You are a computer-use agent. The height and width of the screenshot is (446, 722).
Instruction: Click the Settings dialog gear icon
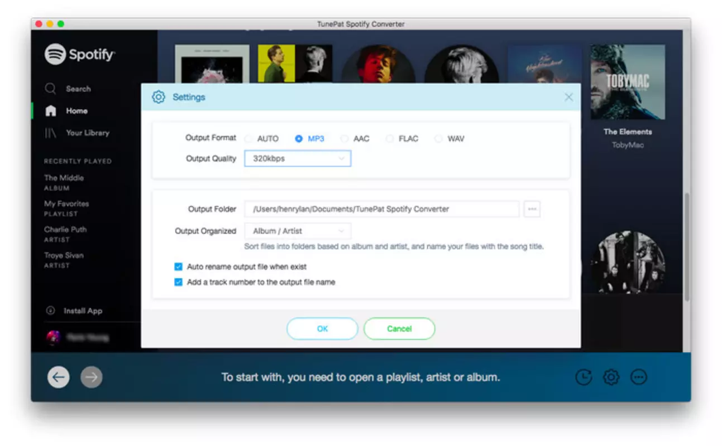[x=159, y=97]
